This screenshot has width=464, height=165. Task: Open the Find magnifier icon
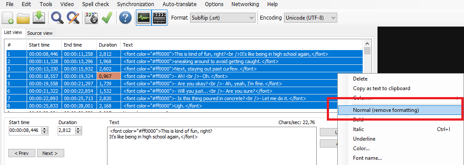coord(57,18)
